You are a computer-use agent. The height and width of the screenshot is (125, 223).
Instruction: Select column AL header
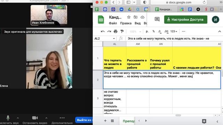coord(115,44)
